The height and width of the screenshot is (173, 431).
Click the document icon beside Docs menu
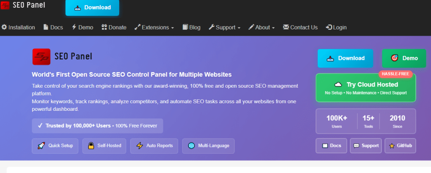[46, 27]
